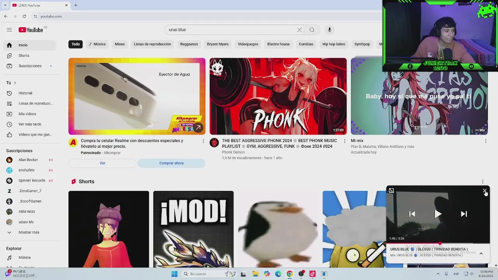This screenshot has height=280, width=498.
Task: Open the ¡MOD! Shorts thumbnail
Action: [193, 229]
